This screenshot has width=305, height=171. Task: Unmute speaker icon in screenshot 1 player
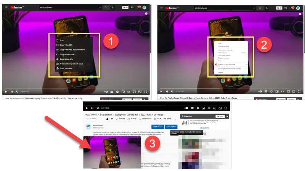point(17,92)
